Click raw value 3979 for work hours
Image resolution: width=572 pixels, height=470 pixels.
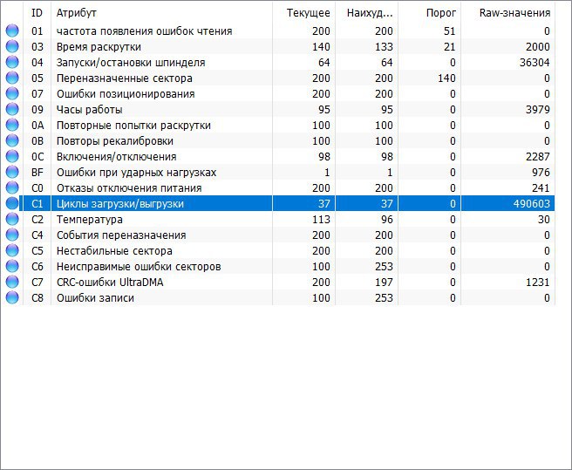click(x=537, y=110)
